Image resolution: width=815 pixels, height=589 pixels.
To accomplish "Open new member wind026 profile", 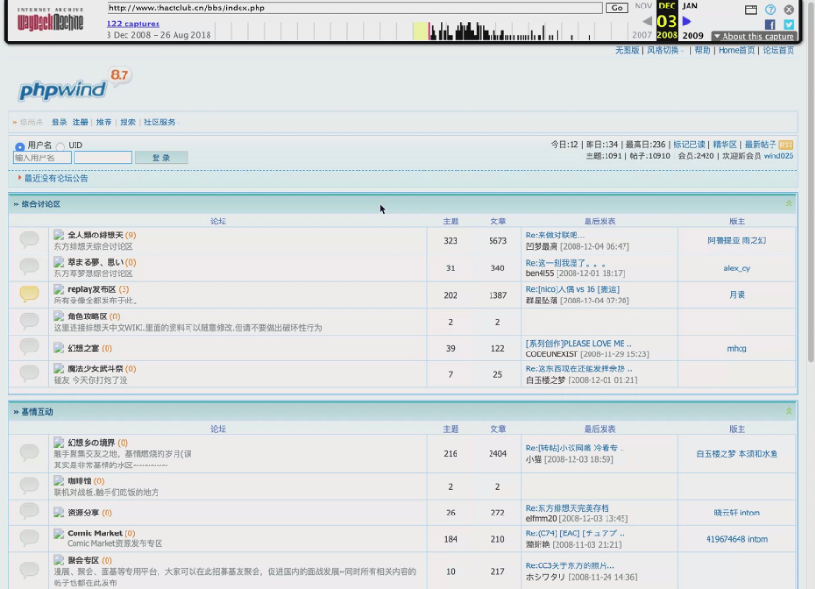I will [x=778, y=155].
